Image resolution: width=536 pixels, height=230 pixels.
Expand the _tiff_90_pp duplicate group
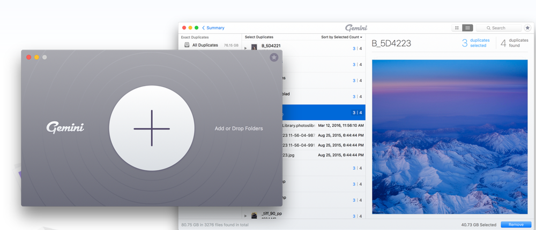click(x=245, y=216)
